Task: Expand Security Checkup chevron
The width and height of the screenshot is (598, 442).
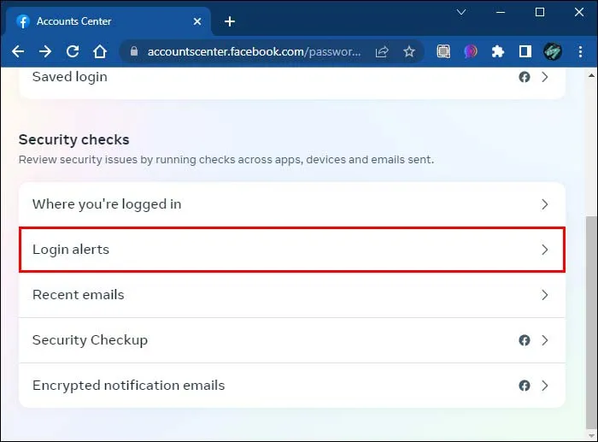Action: tap(545, 340)
